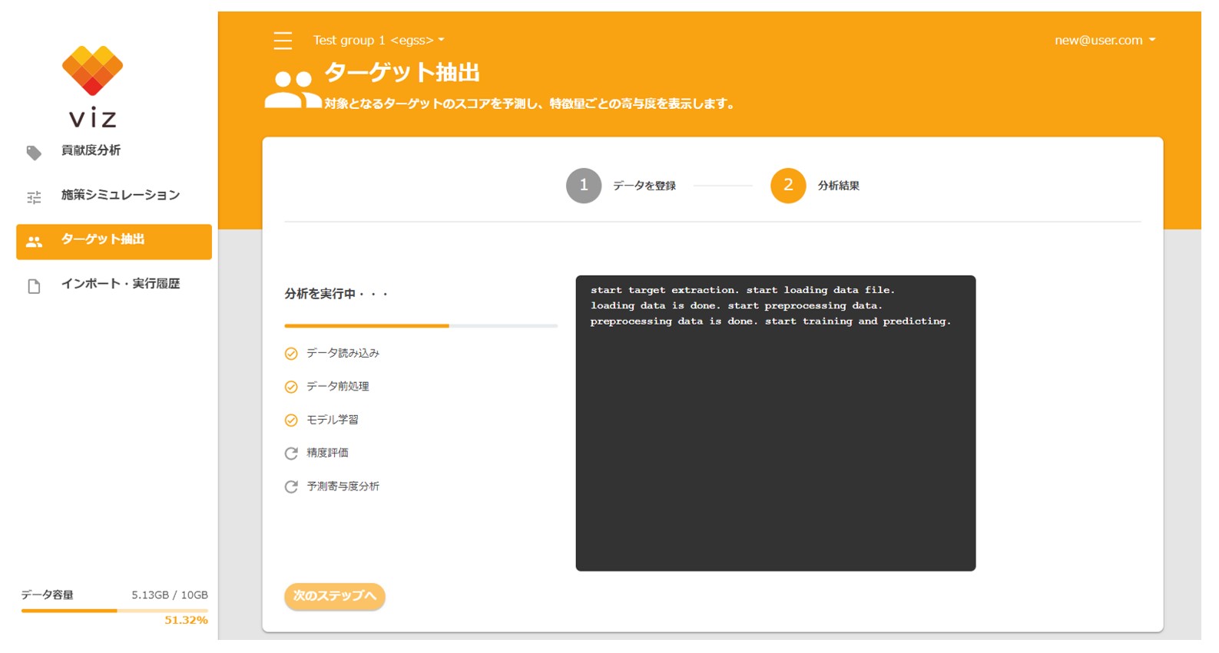Open 貢献度分析 in the sidebar
This screenshot has width=1219, height=653.
(114, 151)
